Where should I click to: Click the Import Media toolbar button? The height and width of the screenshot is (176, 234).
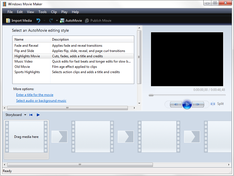coord(19,21)
